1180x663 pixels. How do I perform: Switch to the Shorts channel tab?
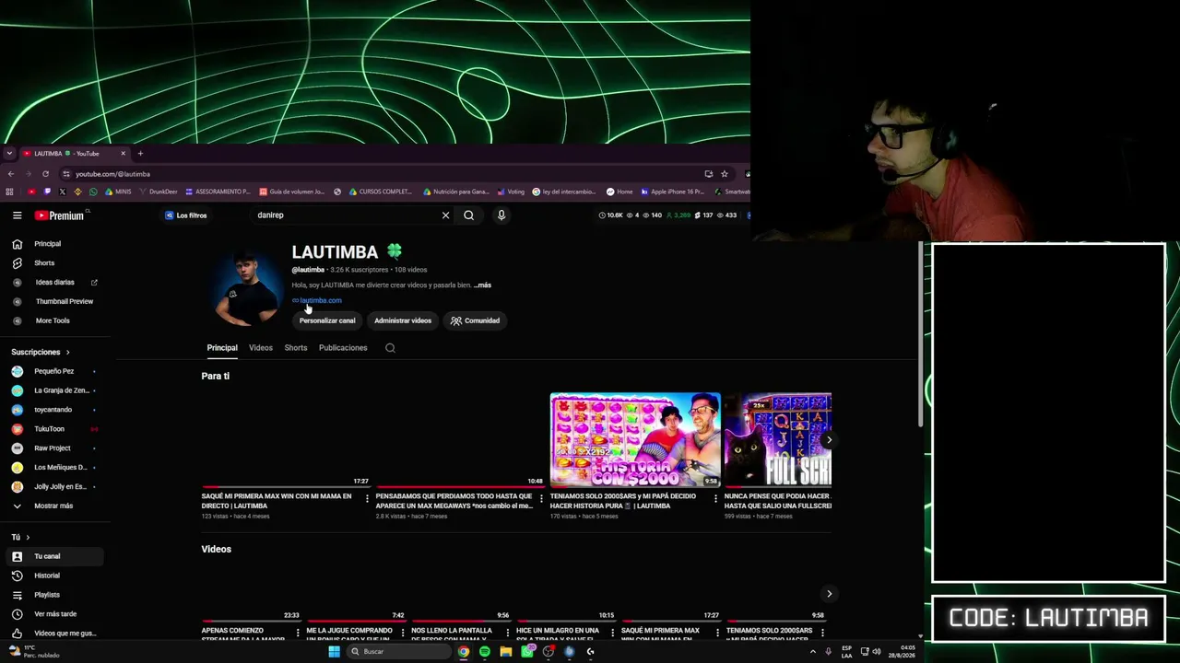(x=296, y=348)
